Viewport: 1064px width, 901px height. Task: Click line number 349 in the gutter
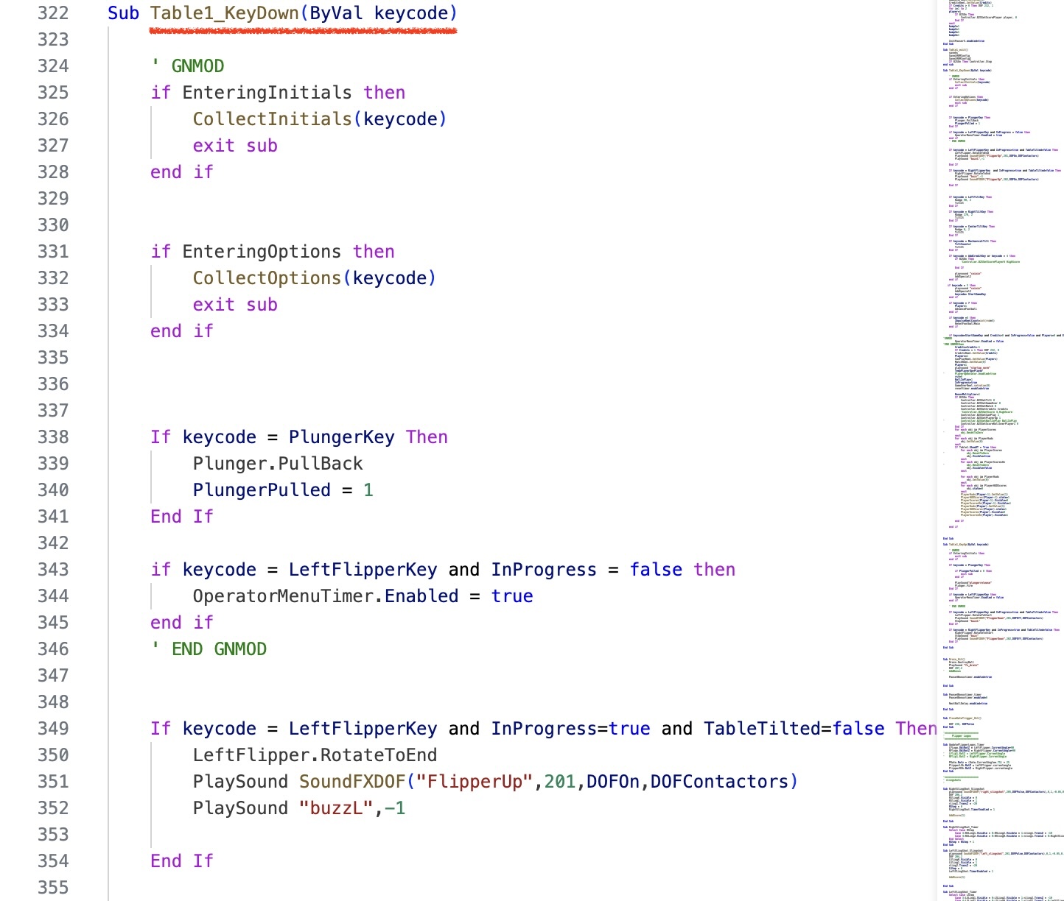tap(53, 729)
